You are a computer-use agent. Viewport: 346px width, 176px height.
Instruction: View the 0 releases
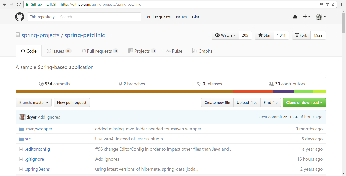[209, 84]
